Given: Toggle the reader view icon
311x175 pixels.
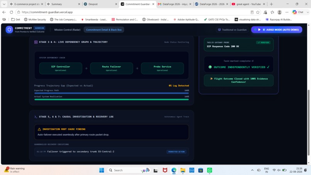Looking at the screenshot, I should tap(252, 12).
